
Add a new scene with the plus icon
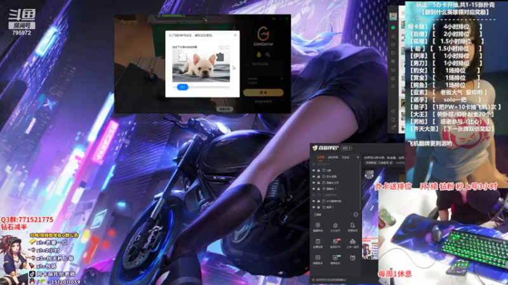coord(358,157)
